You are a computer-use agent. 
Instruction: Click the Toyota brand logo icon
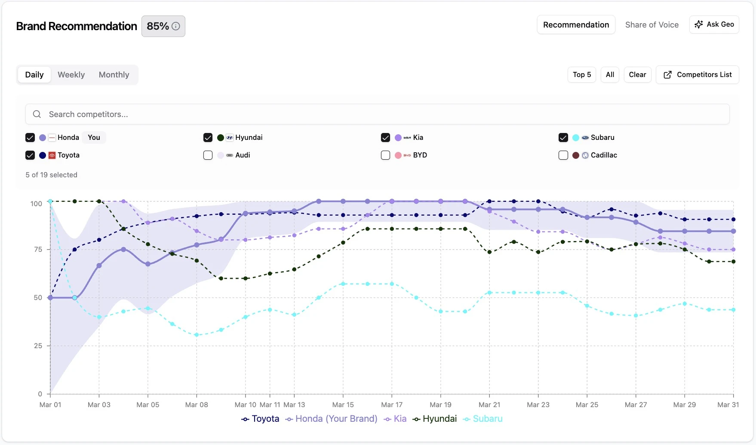pos(52,155)
